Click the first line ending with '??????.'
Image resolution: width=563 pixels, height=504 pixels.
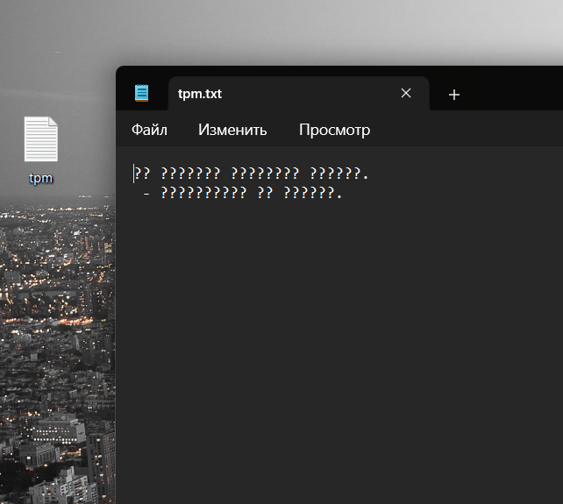pos(252,174)
